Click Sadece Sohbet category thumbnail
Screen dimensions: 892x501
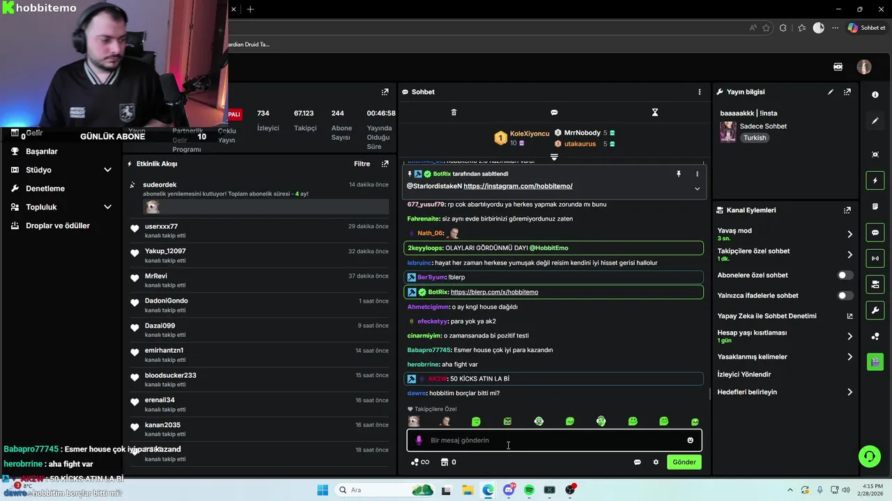pyautogui.click(x=728, y=132)
